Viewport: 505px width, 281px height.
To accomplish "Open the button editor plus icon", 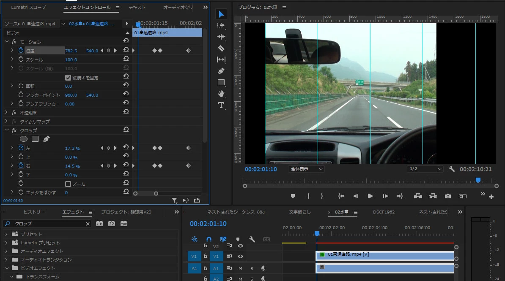I will tap(491, 197).
